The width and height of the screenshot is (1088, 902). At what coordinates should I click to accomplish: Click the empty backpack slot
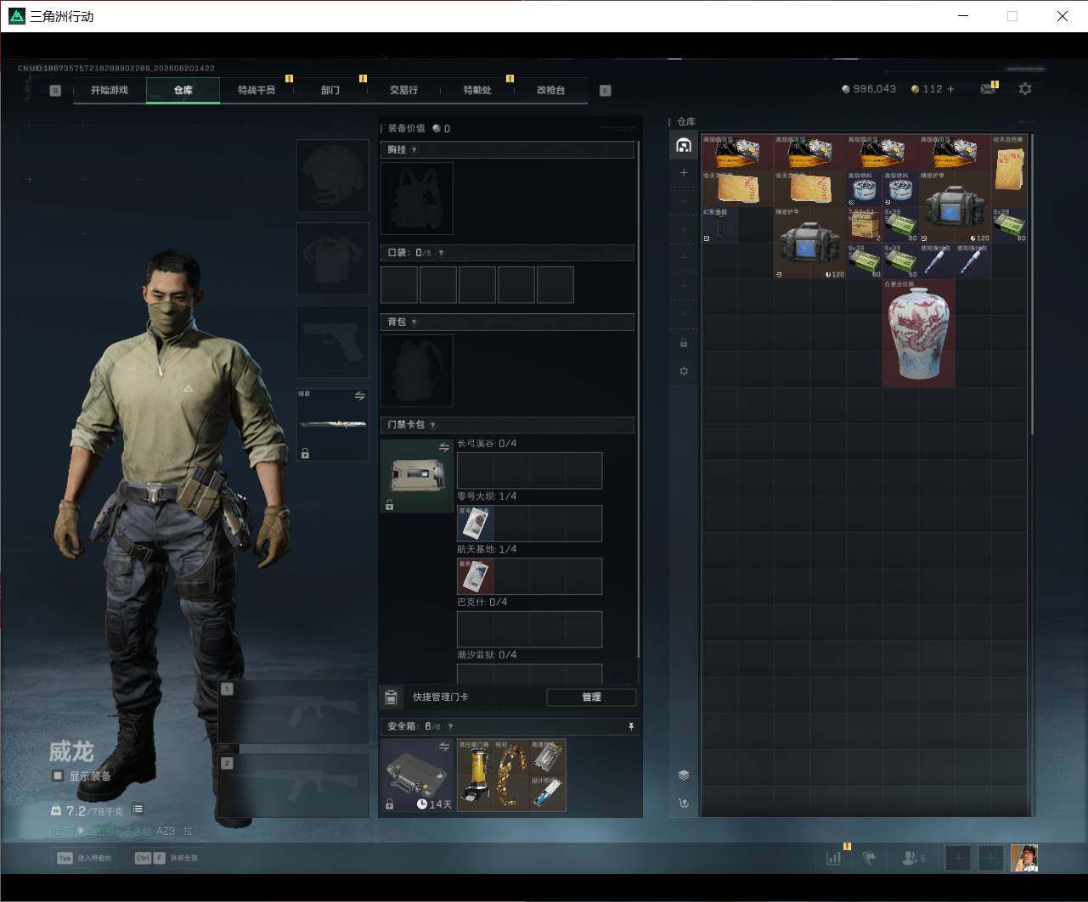[417, 371]
